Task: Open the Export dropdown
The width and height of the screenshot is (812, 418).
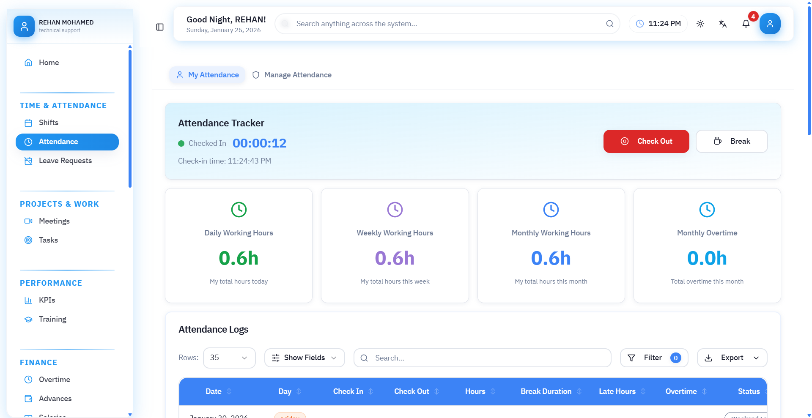Action: point(732,358)
